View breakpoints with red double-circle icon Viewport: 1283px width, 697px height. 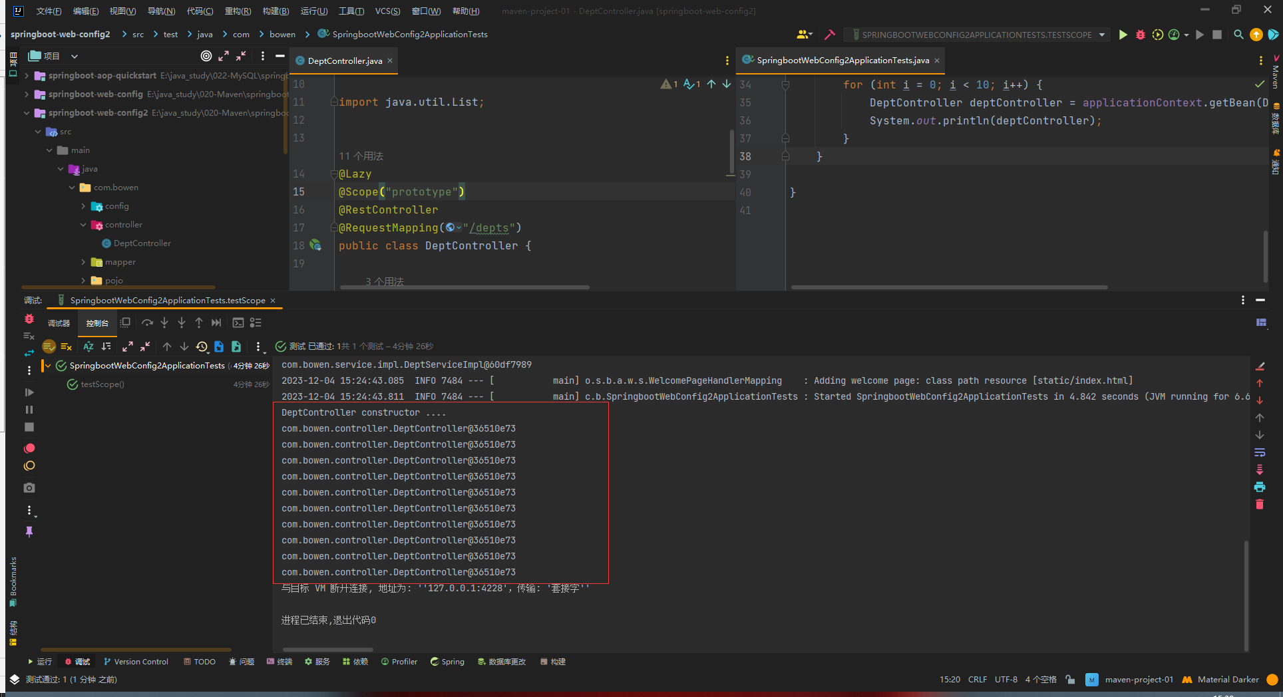click(29, 449)
